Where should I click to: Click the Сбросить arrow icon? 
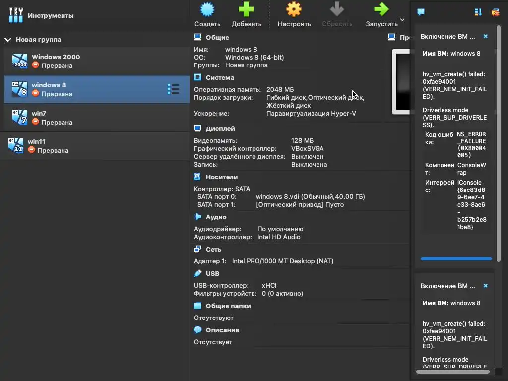coord(337,9)
